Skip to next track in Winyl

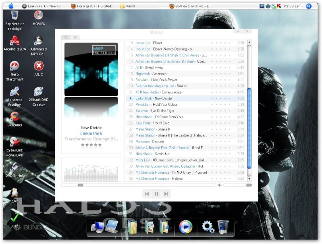pyautogui.click(x=166, y=194)
